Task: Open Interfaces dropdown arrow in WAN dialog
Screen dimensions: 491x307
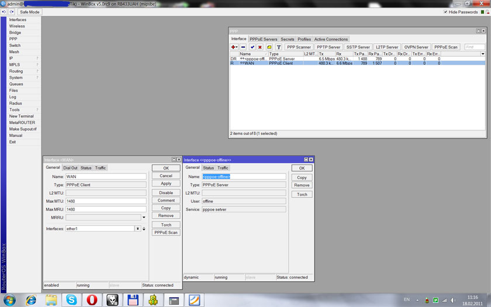Action: click(138, 229)
